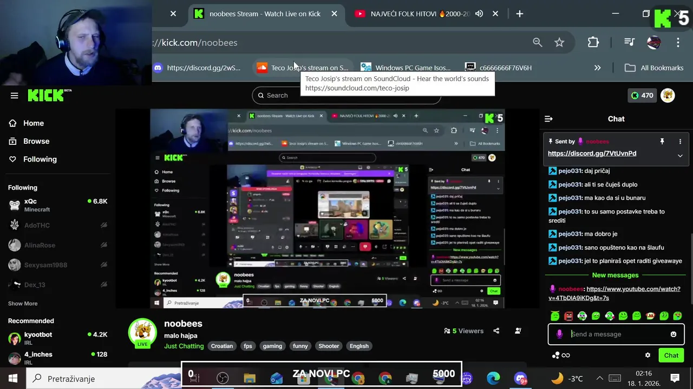
Task: Open Windows Start menu
Action: click(x=13, y=379)
